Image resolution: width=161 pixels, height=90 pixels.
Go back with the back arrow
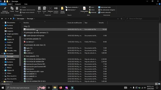[2, 19]
